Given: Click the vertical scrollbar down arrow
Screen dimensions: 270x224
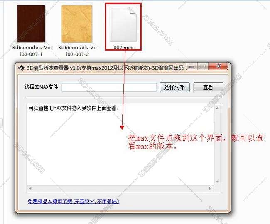Looking at the screenshot, I should coord(217,182).
